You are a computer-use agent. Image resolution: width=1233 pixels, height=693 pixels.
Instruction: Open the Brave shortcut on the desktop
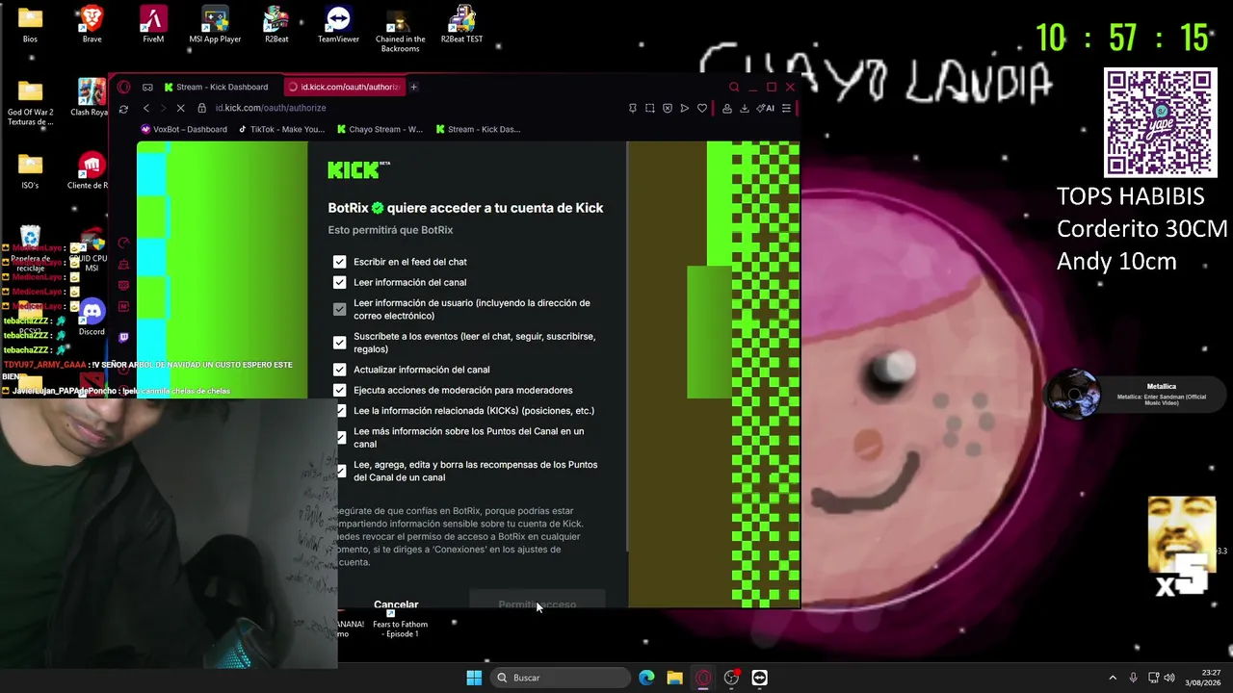pos(92,24)
